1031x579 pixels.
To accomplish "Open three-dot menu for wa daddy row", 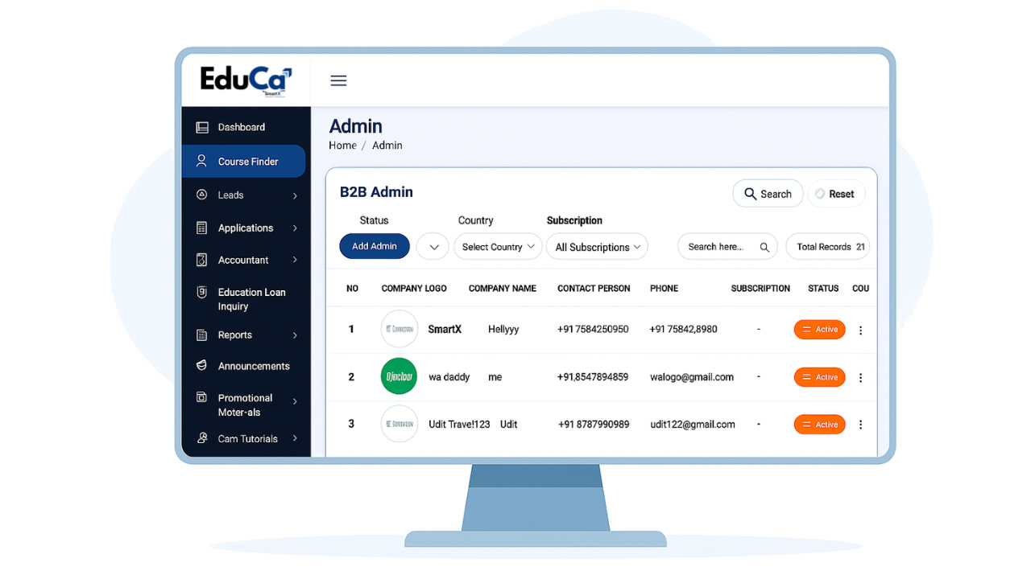I will coord(860,377).
